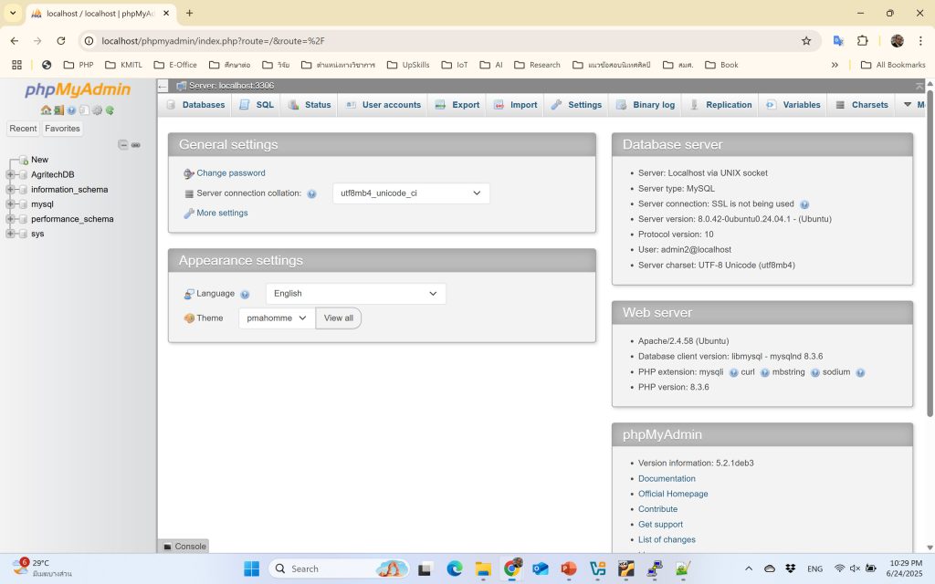Show more bookmarks with the double chevron
Screen dimensions: 935x584
(x=835, y=65)
